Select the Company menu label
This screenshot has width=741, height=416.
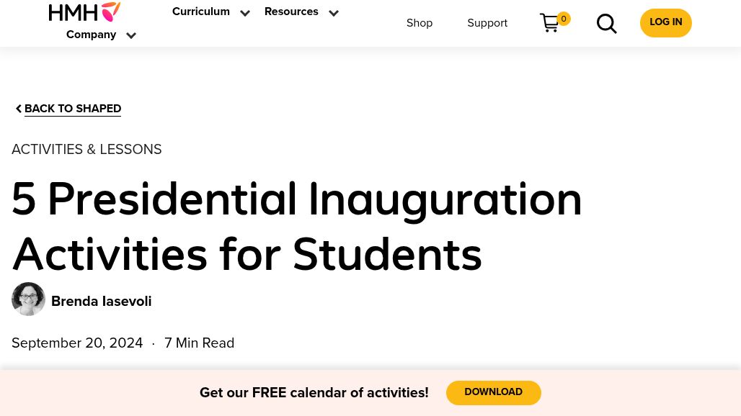(91, 35)
